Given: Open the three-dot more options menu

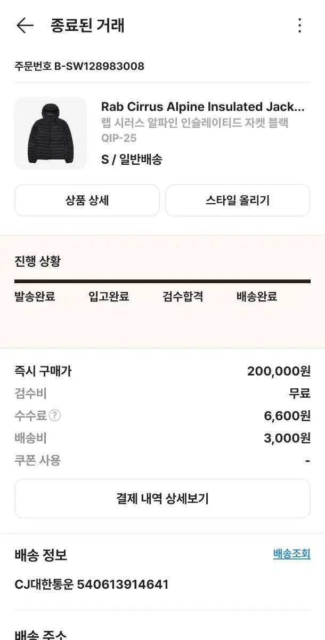Looking at the screenshot, I should [299, 25].
